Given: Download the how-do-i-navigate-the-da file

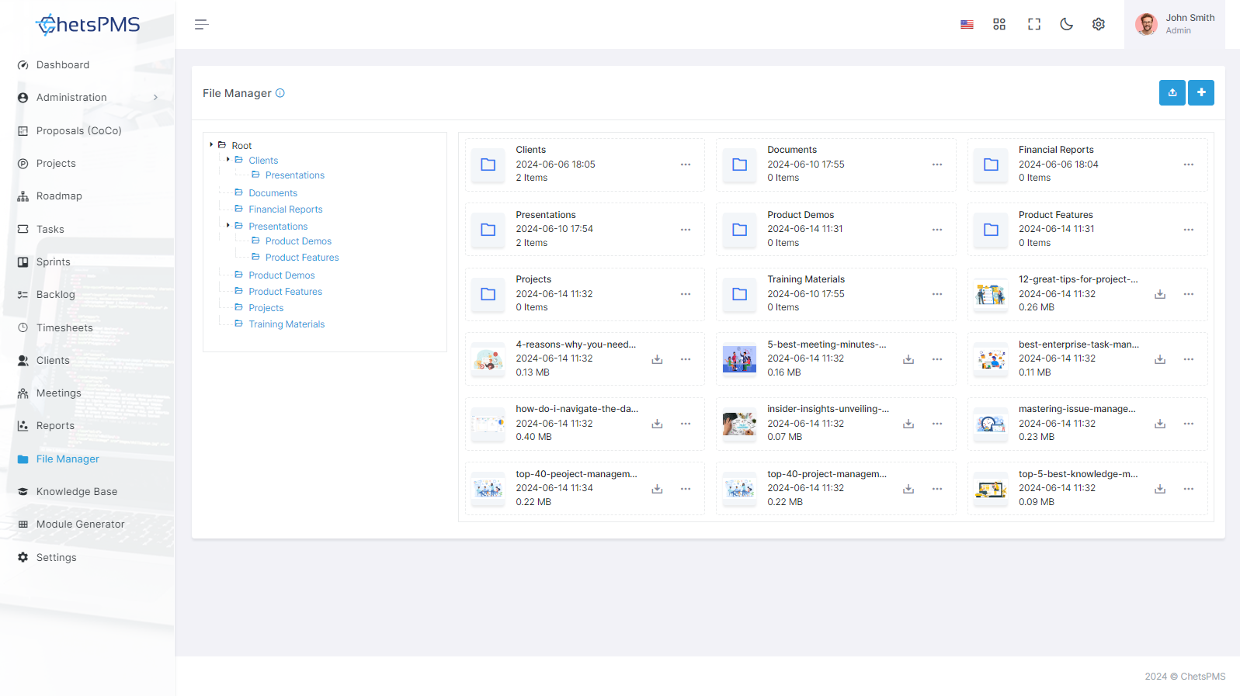Looking at the screenshot, I should tap(657, 424).
